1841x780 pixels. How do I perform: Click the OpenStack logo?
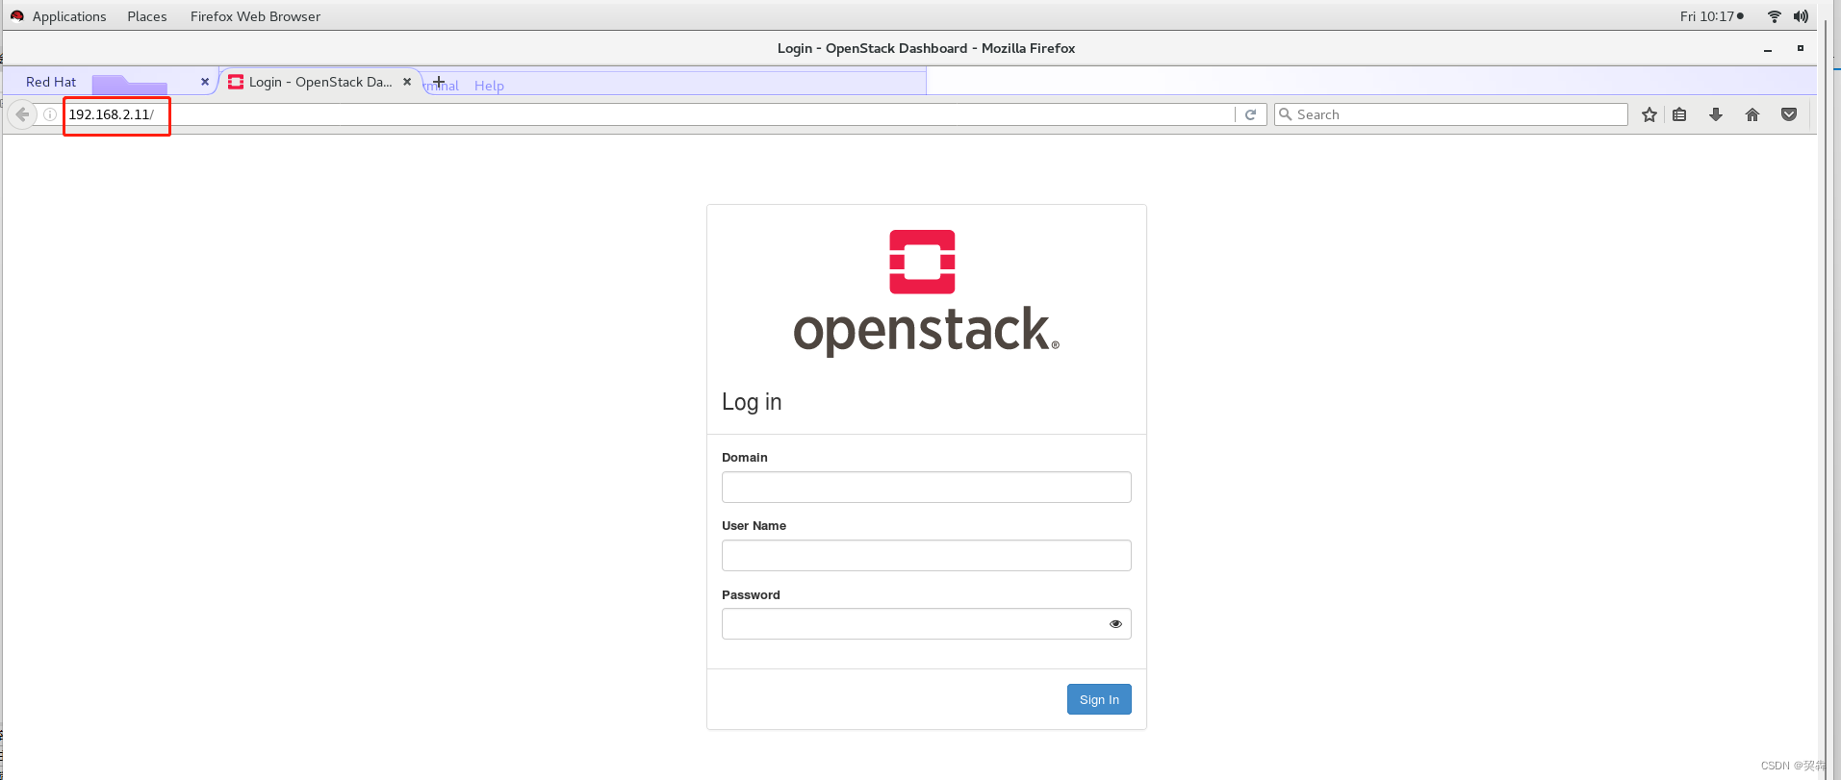click(926, 292)
